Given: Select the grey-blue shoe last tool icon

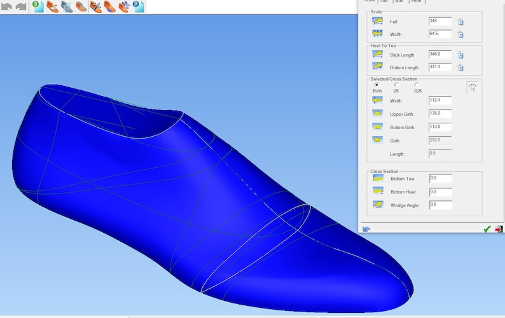Looking at the screenshot, I should 67,6.
